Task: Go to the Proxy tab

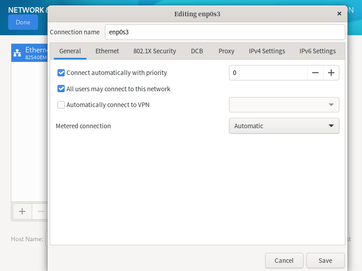Action: point(226,51)
